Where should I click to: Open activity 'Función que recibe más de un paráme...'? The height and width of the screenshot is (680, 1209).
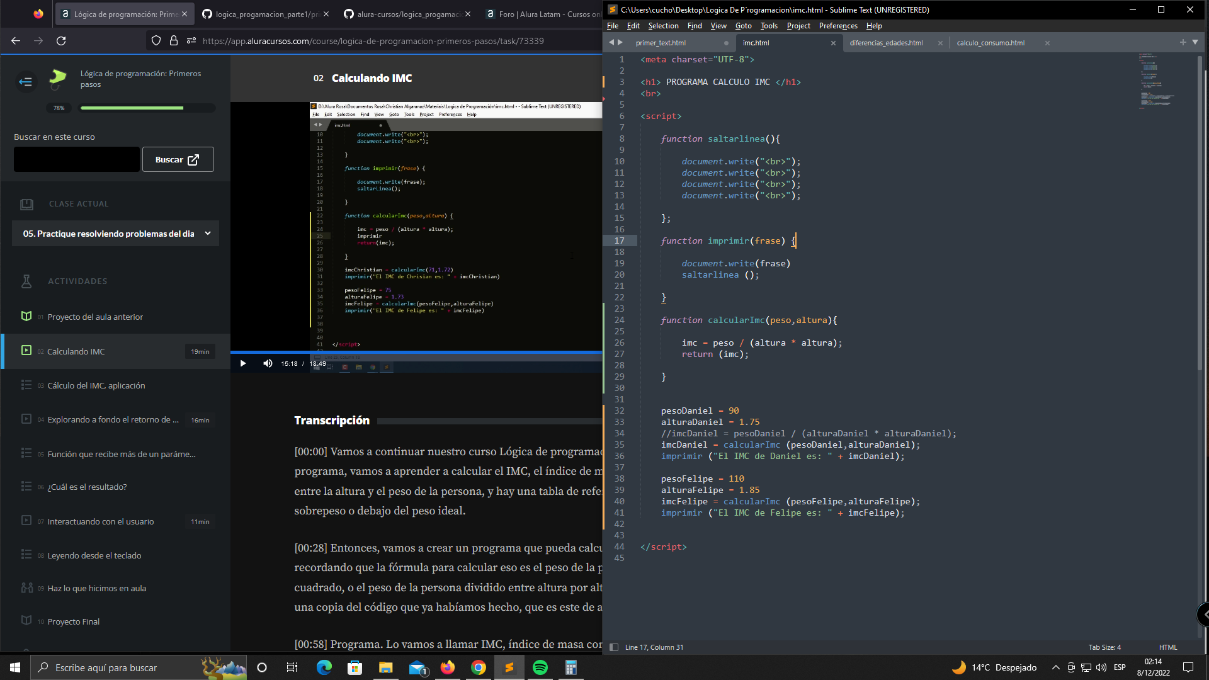click(122, 454)
